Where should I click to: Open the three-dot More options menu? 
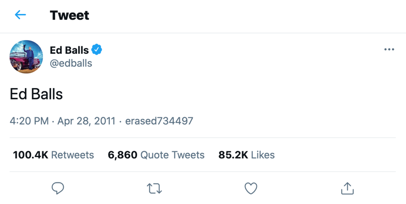click(x=389, y=50)
